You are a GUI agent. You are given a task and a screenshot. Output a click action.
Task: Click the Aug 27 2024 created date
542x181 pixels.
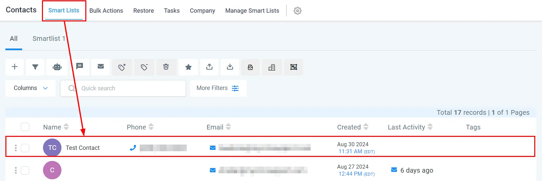coord(353,167)
